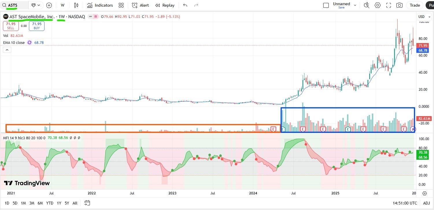
Task: Click the 71.95 BUY button
Action: coord(37,26)
